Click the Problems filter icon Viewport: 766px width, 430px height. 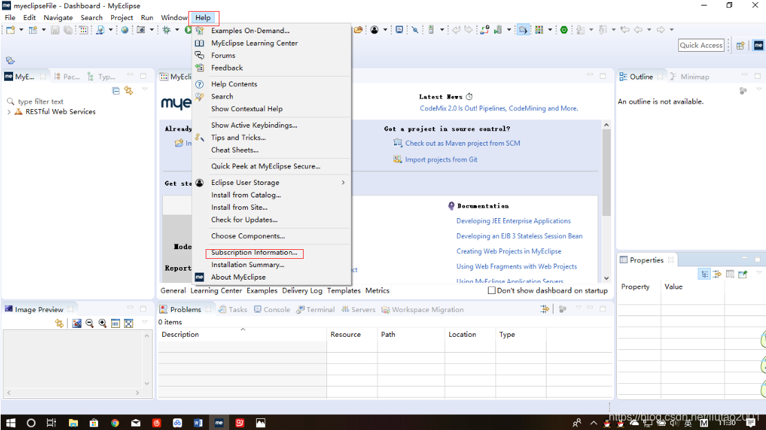pos(544,309)
